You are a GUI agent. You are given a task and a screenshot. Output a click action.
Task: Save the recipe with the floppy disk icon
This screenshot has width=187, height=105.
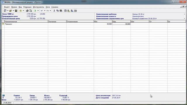pyautogui.click(x=16, y=11)
